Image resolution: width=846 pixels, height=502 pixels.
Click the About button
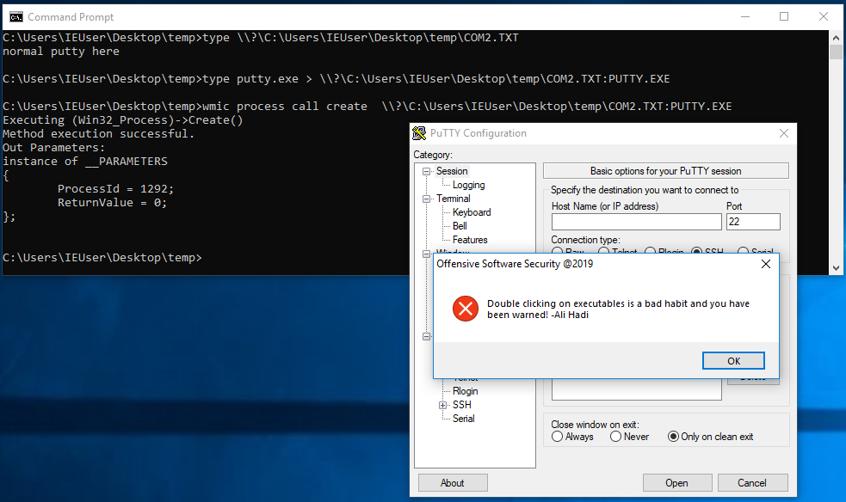[453, 482]
